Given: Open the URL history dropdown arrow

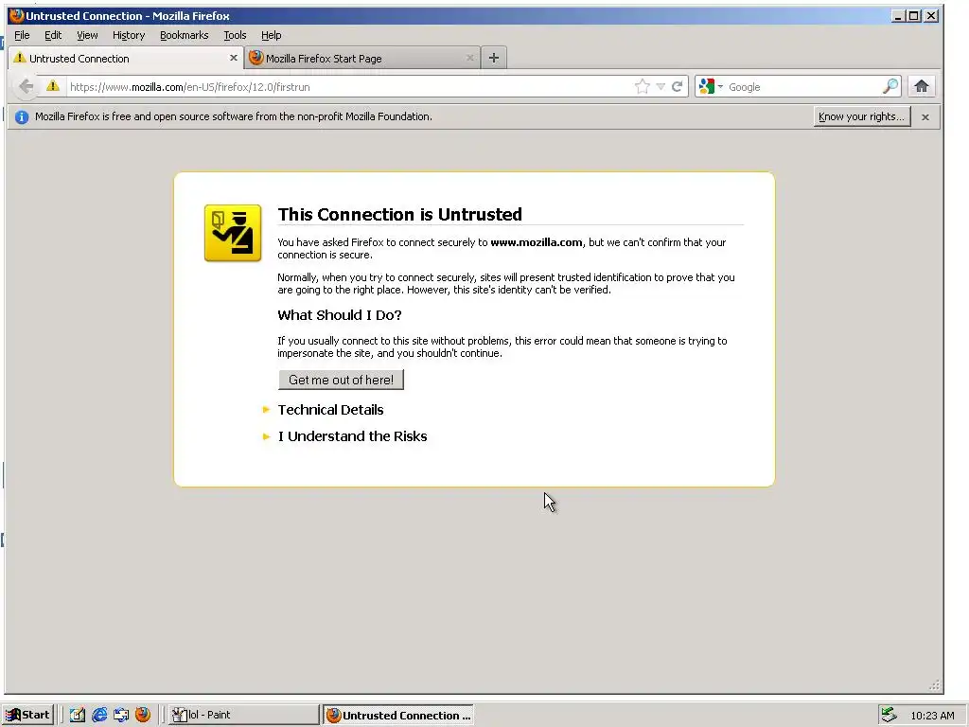Looking at the screenshot, I should click(661, 86).
